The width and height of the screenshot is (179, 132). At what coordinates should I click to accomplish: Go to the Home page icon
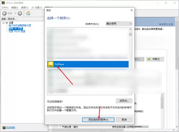(x=28, y=13)
